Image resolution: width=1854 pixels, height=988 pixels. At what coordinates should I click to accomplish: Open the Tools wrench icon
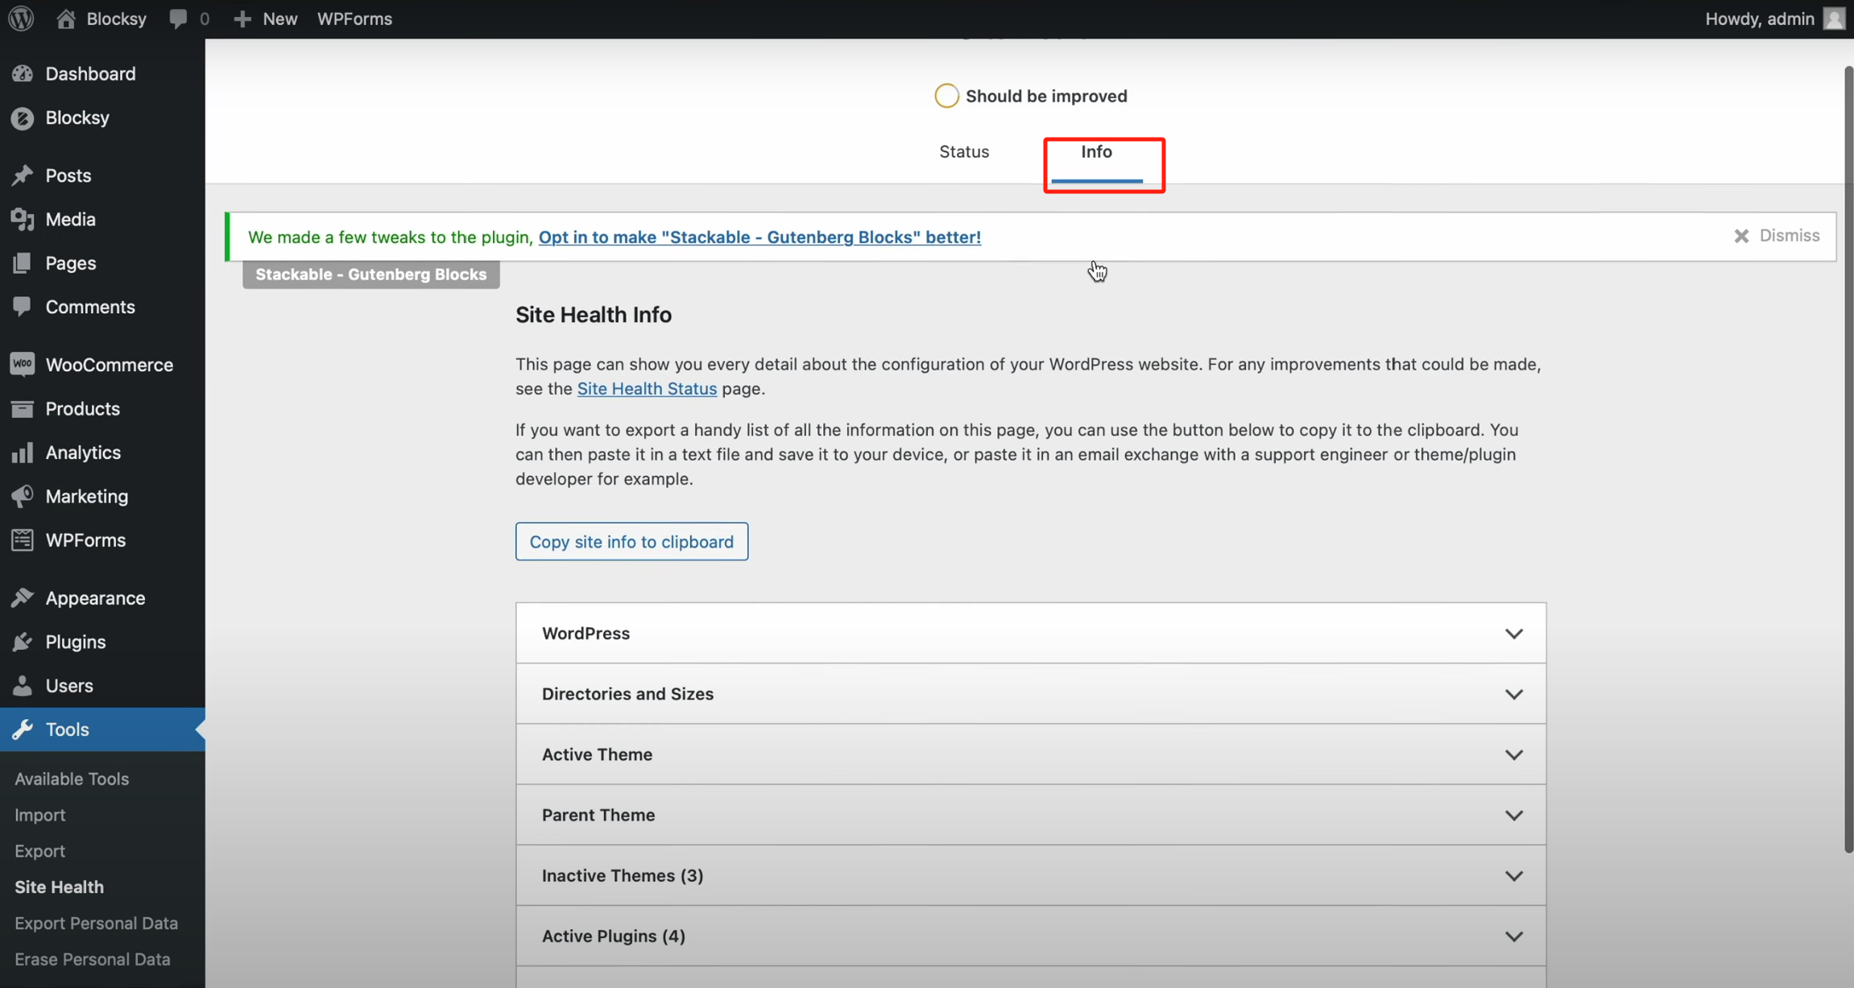click(23, 729)
